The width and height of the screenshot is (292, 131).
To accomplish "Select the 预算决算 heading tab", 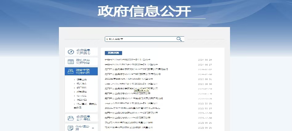I will tap(113, 53).
